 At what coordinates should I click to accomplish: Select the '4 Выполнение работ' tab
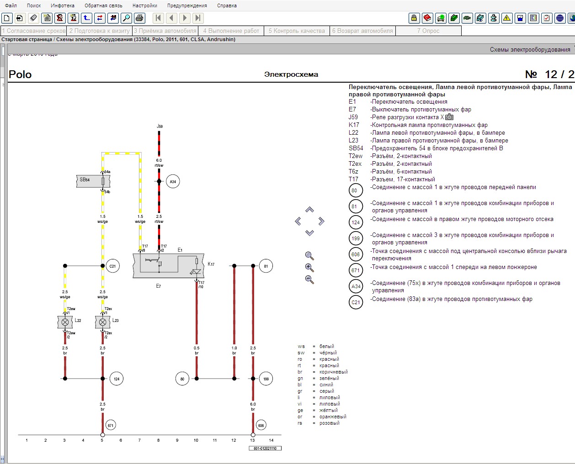pos(231,31)
